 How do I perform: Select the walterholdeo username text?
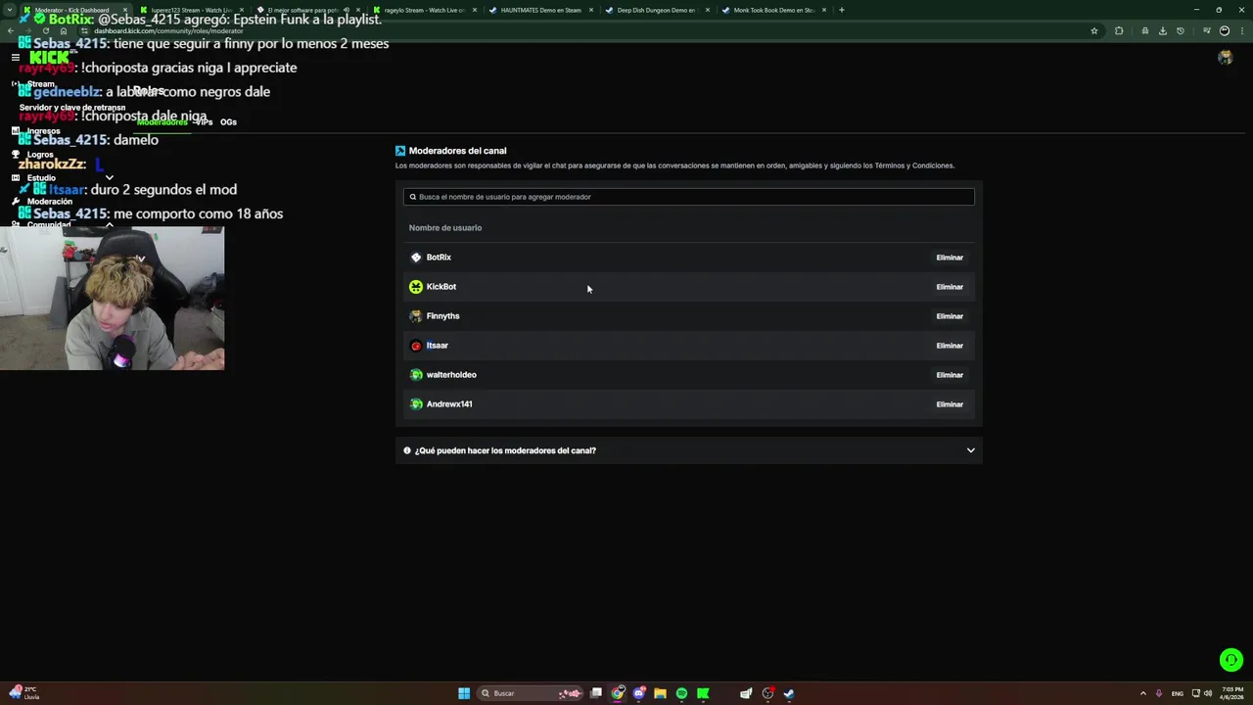tap(451, 375)
